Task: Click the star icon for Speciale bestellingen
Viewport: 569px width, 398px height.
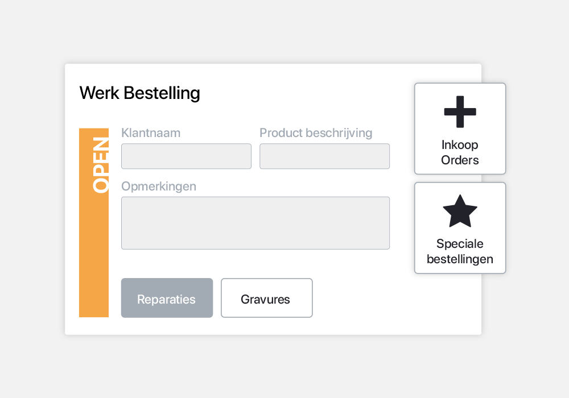Action: [x=460, y=211]
